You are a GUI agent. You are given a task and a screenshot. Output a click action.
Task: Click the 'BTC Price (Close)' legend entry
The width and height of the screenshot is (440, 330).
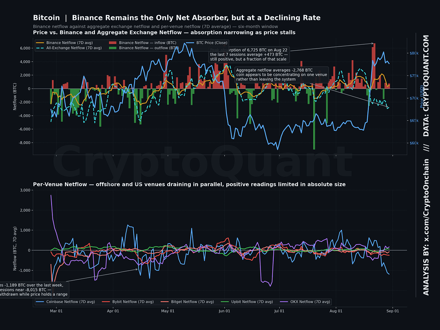(x=207, y=43)
